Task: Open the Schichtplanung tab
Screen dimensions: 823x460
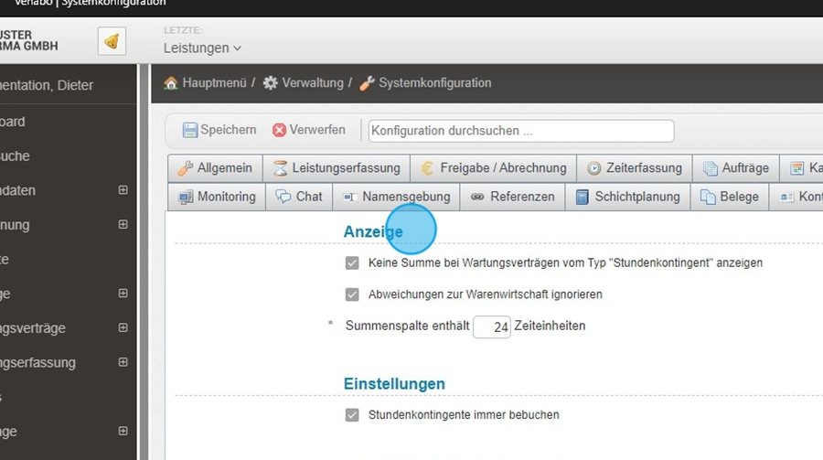Action: [x=627, y=197]
